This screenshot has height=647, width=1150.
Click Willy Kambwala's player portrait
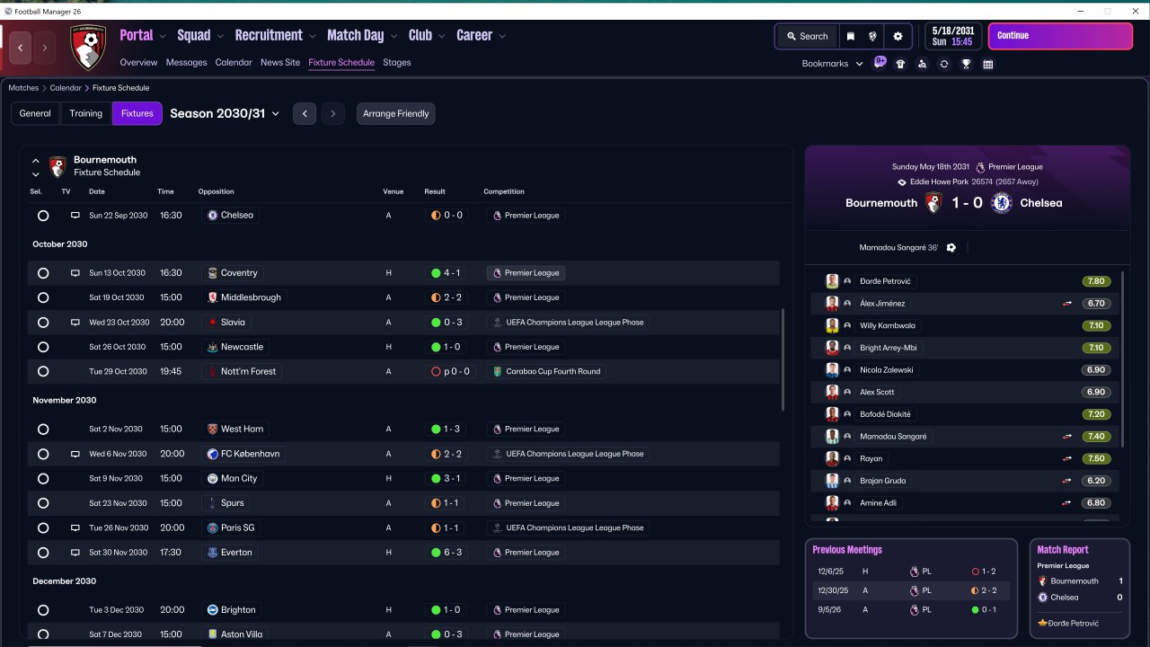[832, 325]
